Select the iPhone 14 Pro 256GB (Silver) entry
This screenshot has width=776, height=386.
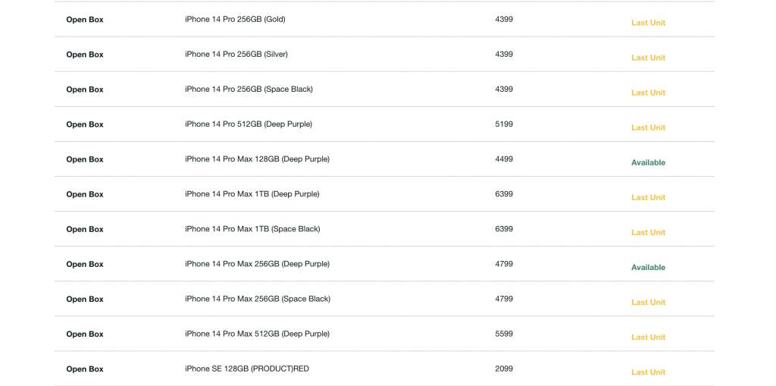(236, 55)
